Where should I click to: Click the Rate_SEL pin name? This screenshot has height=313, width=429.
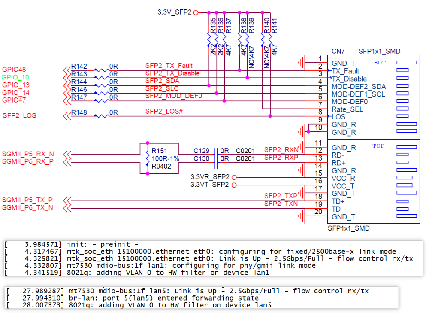(x=347, y=109)
